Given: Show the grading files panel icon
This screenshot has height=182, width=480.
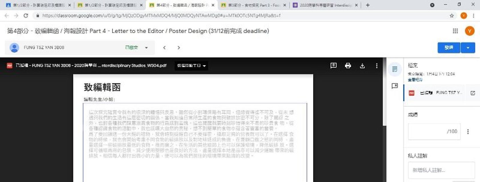Looking at the screenshot, I should pos(395,69).
